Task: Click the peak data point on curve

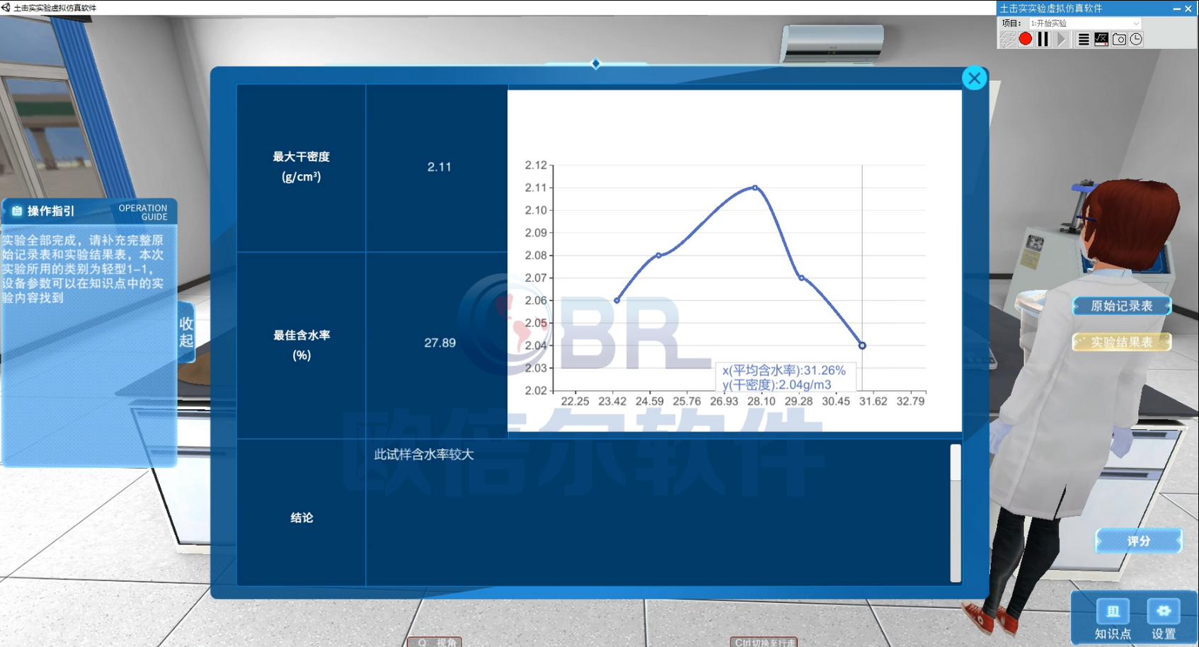Action: (755, 188)
